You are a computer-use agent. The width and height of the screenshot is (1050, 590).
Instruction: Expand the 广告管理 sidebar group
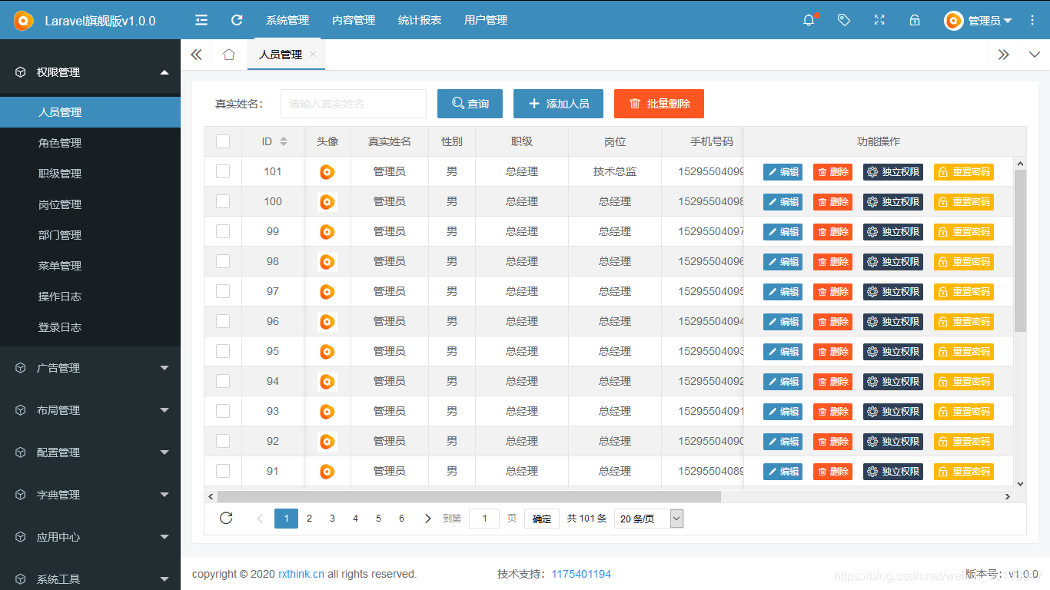(90, 368)
